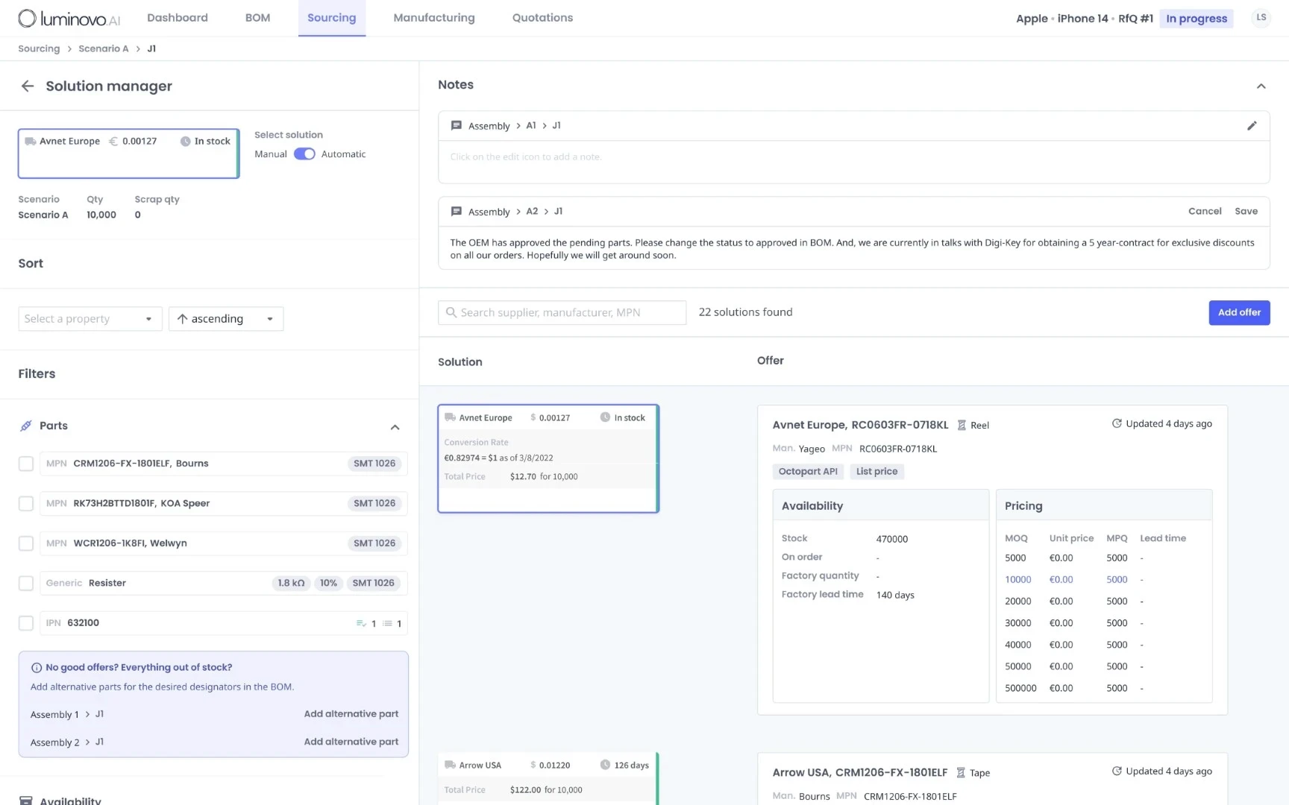Collapse the Notes section
This screenshot has height=805, width=1289.
(1261, 86)
